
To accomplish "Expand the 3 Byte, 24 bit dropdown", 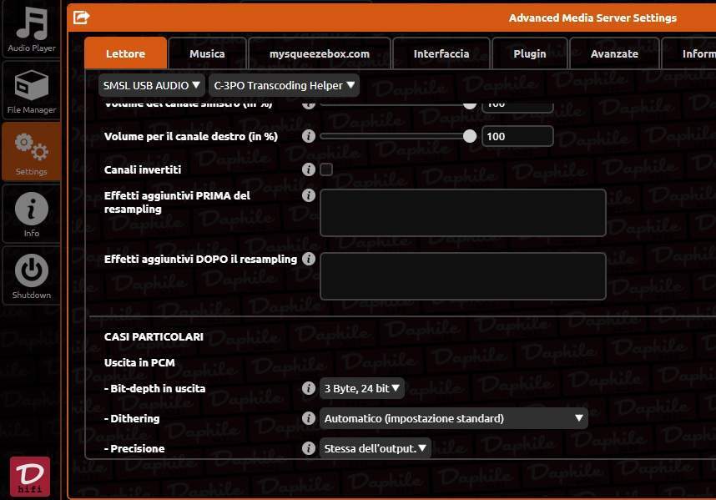I will click(x=361, y=388).
